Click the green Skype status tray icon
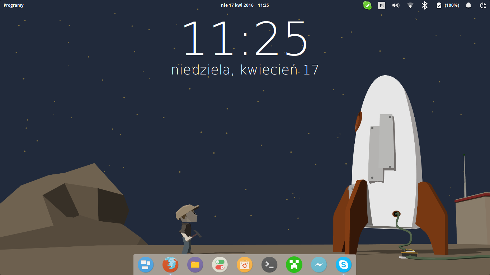The width and height of the screenshot is (490, 275). (367, 5)
